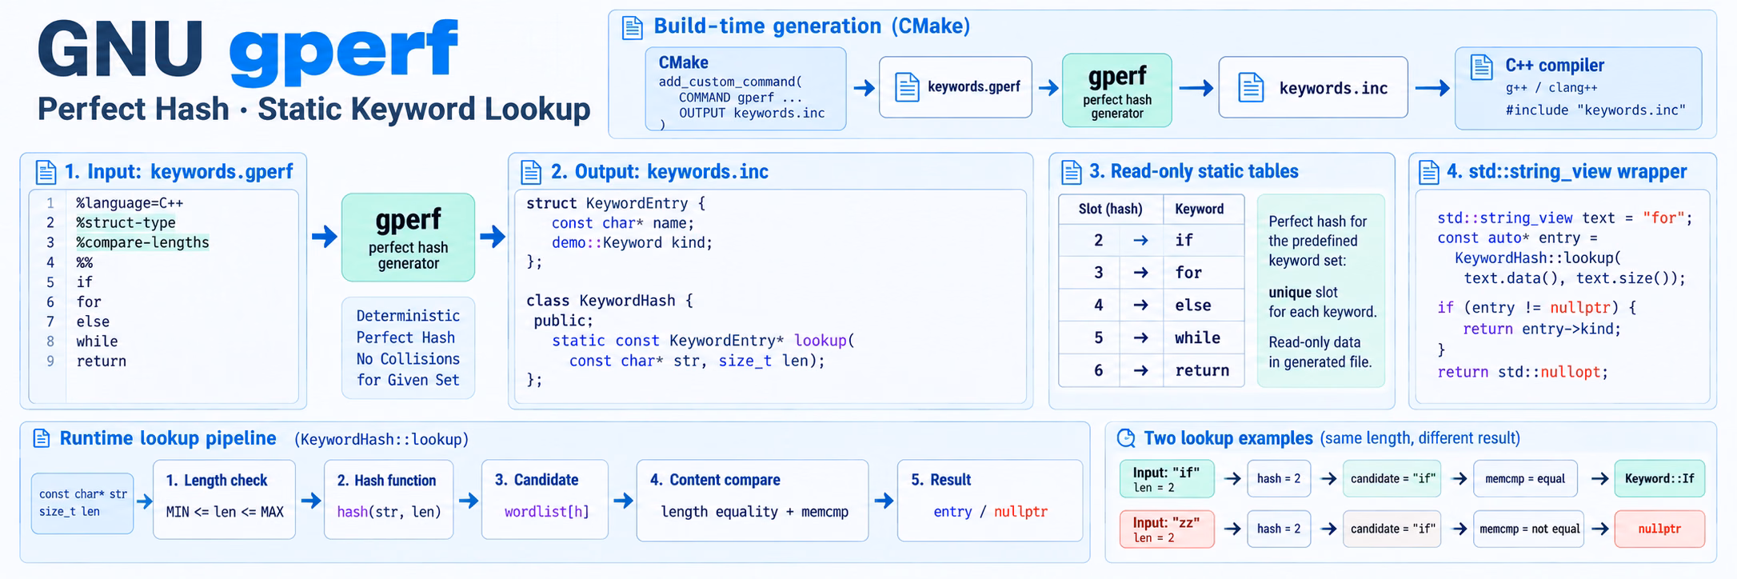Click the 'Keyword' column header in the table
This screenshot has width=1737, height=579.
pos(1199,210)
